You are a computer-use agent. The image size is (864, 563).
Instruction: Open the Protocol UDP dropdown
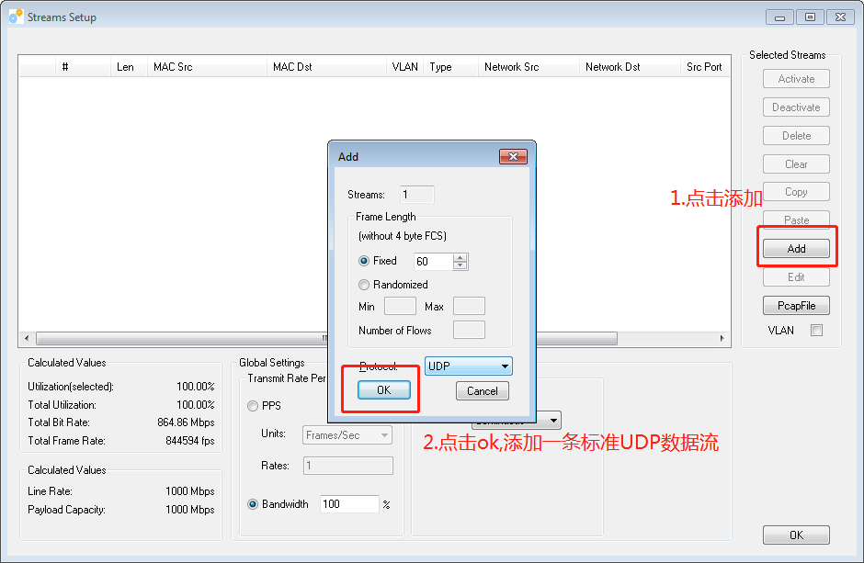469,366
